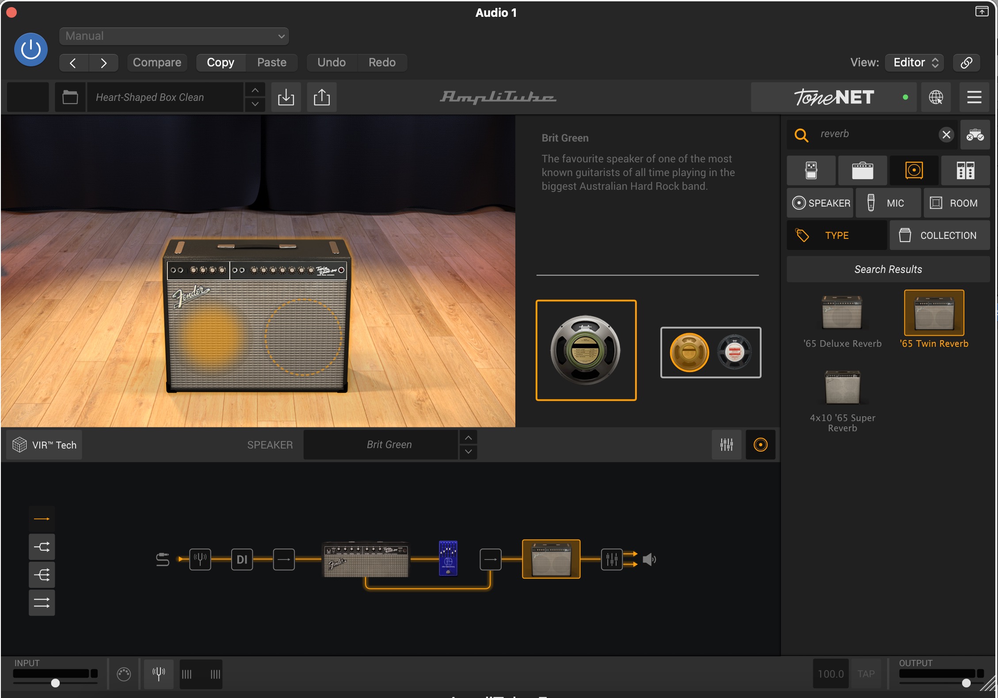Click the input cable icon in chain

pos(163,560)
